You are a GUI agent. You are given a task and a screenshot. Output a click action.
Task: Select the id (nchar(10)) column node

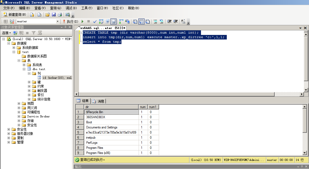pyautogui.click(x=57, y=78)
